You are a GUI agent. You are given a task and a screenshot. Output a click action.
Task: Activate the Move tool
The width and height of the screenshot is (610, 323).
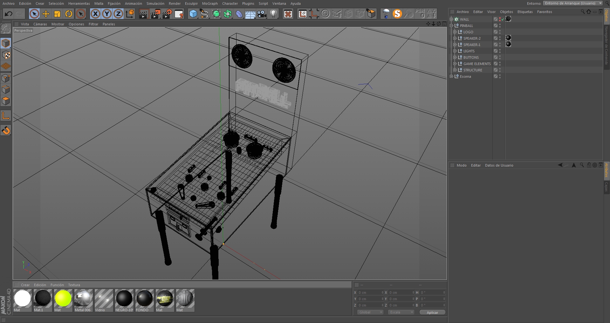(x=46, y=14)
